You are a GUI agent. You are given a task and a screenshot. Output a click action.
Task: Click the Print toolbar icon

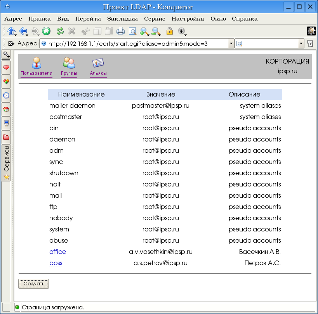click(121, 31)
